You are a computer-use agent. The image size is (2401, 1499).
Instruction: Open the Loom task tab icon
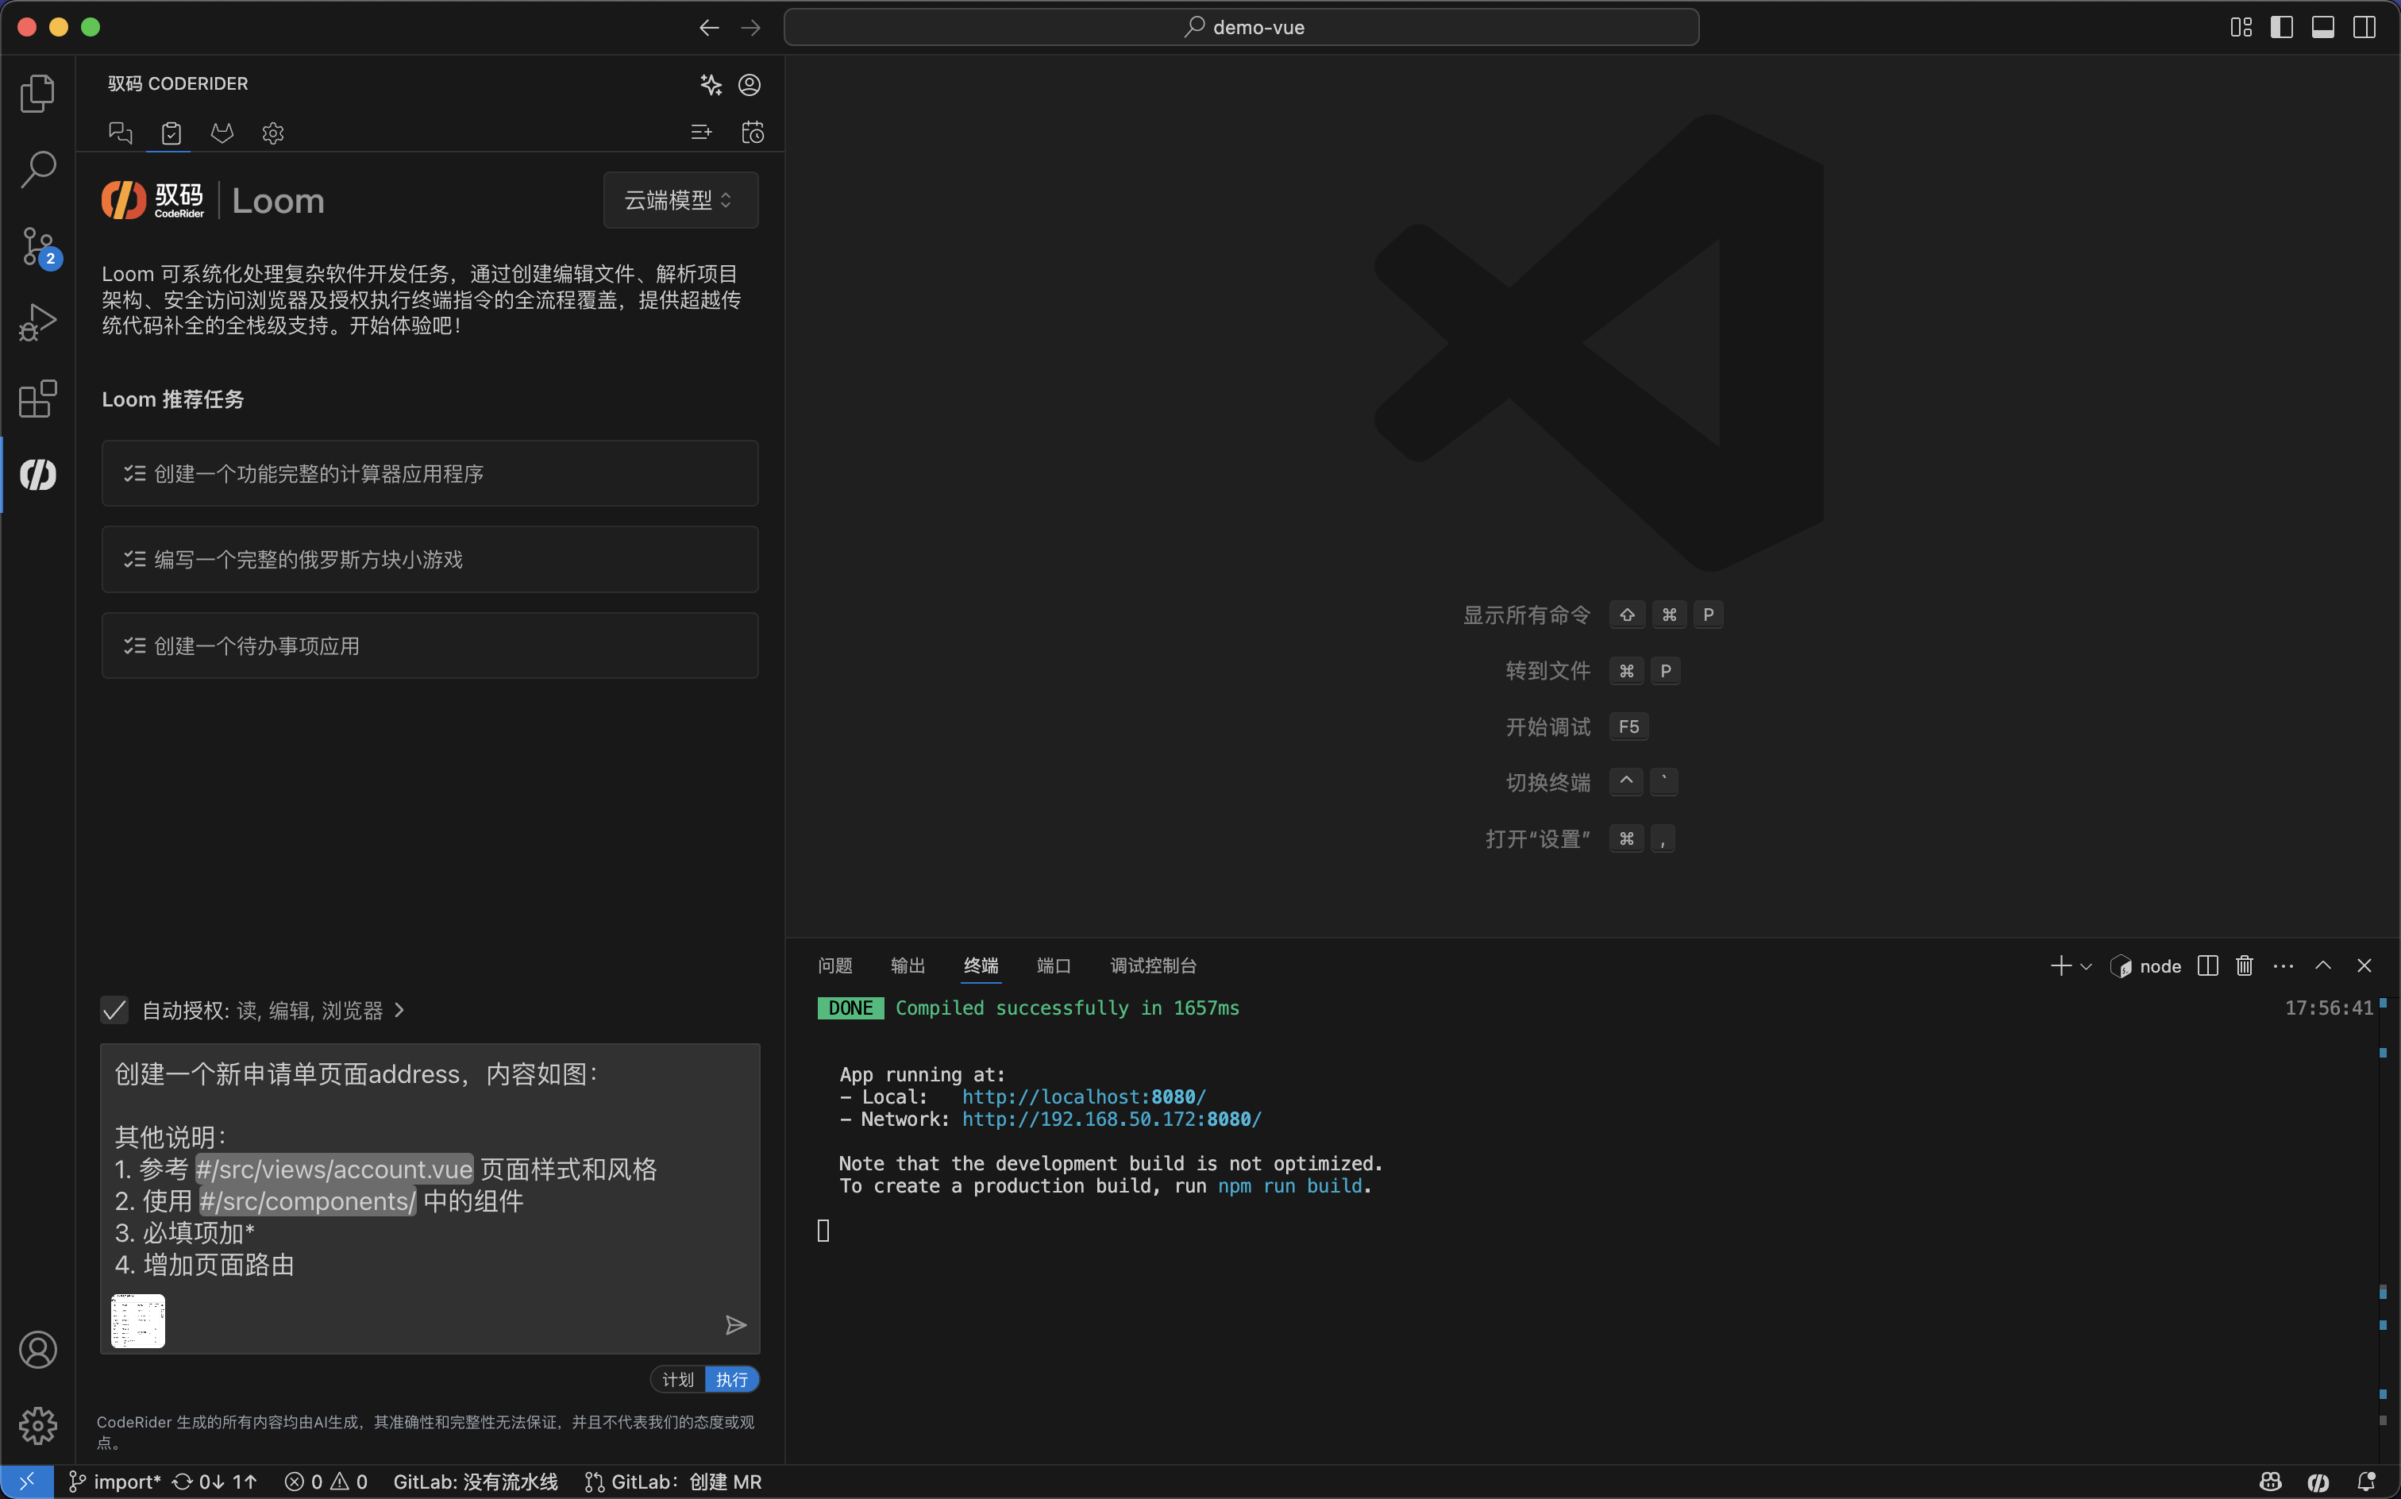pyautogui.click(x=171, y=133)
